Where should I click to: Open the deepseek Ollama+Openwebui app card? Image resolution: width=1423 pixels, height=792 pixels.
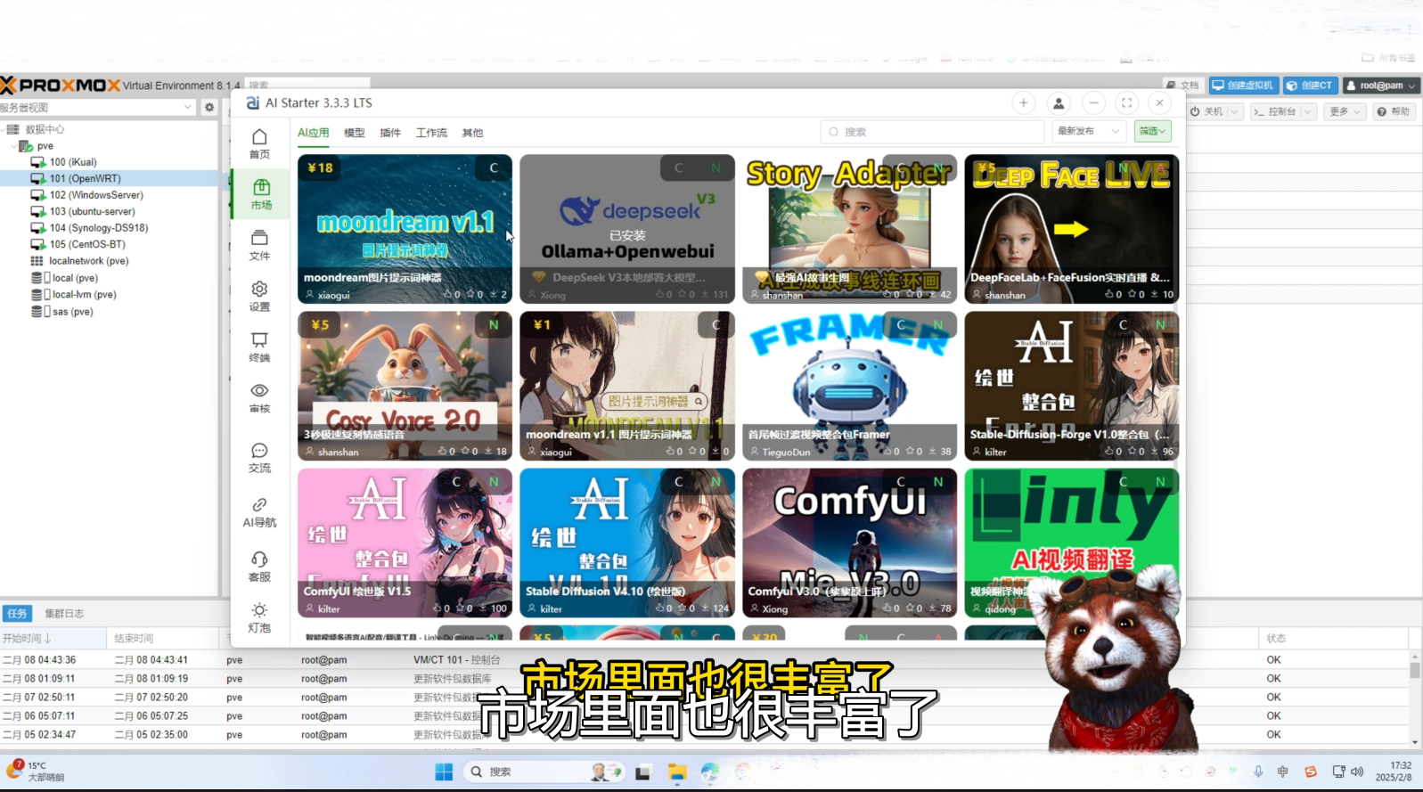(x=627, y=229)
